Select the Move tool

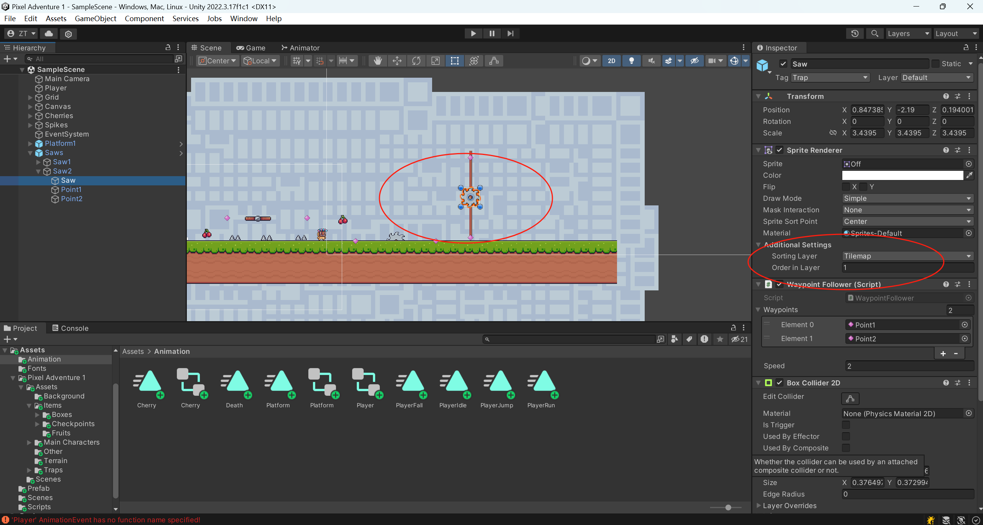[397, 61]
